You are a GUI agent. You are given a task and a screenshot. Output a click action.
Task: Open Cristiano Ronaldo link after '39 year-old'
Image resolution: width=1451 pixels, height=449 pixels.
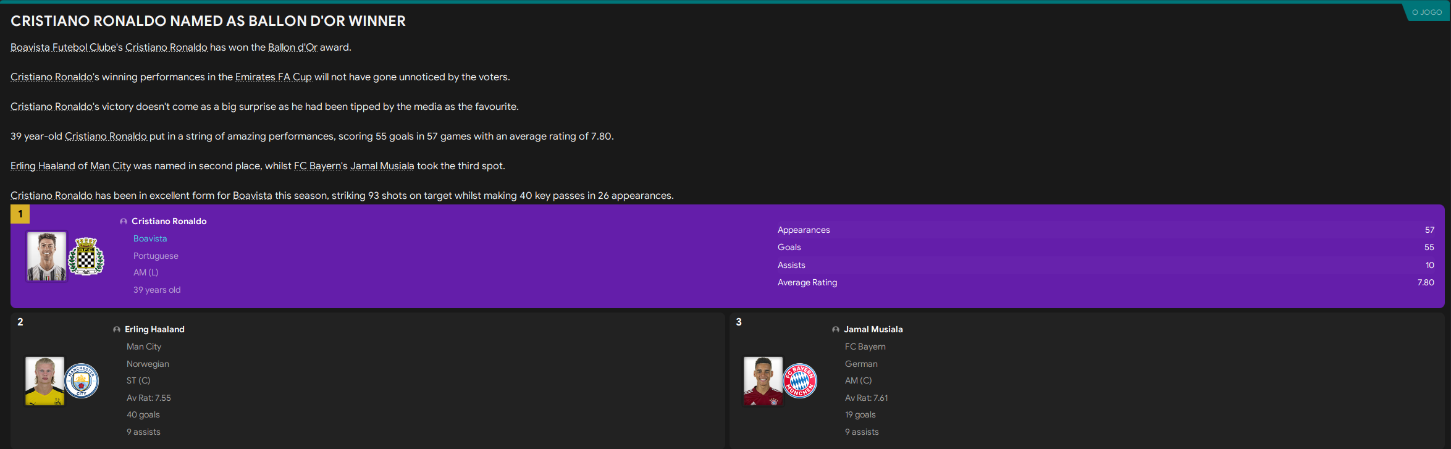coord(106,136)
